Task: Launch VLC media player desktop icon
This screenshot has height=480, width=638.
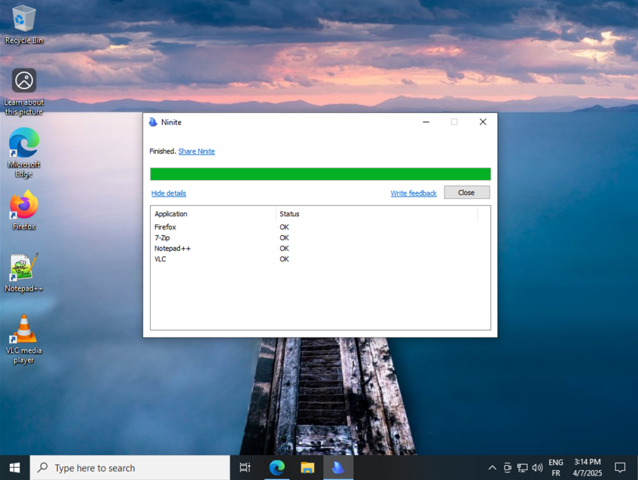Action: coord(24,329)
